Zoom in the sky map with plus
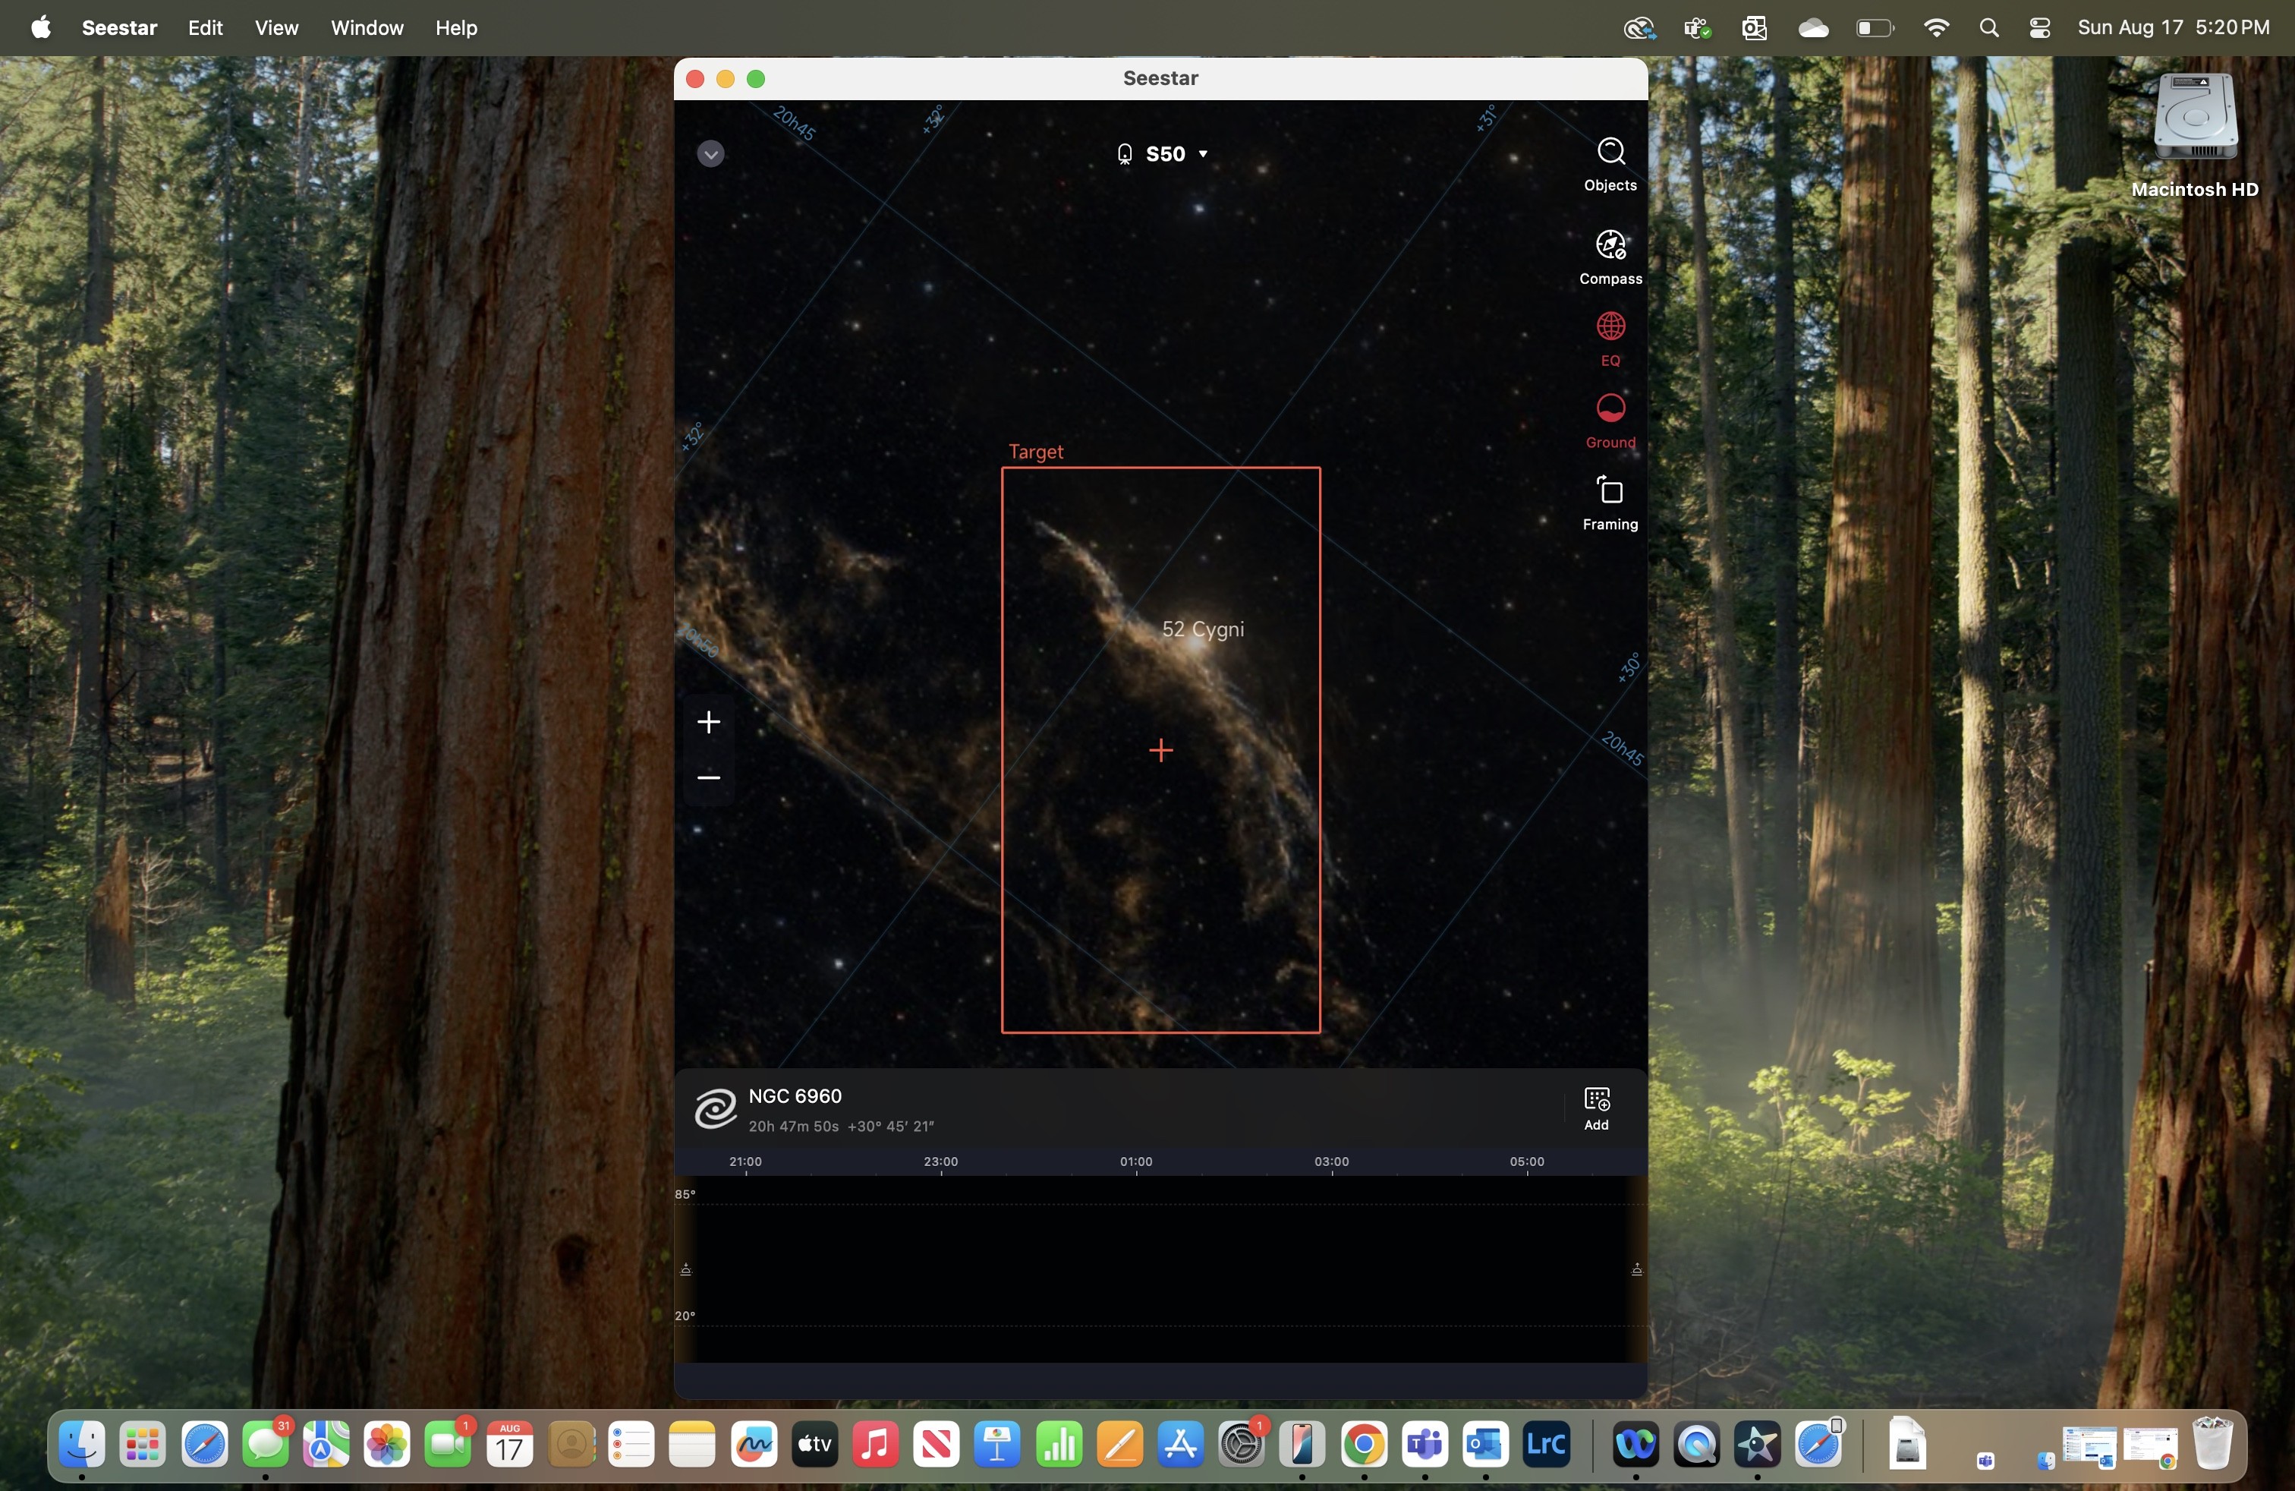2295x1491 pixels. point(709,723)
